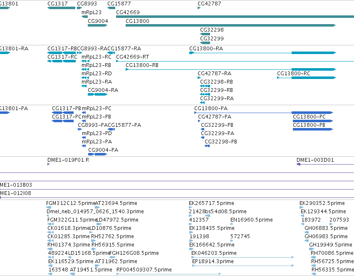Select transcript CG13800-RA label
The height and width of the screenshot is (276, 354).
pos(206,49)
